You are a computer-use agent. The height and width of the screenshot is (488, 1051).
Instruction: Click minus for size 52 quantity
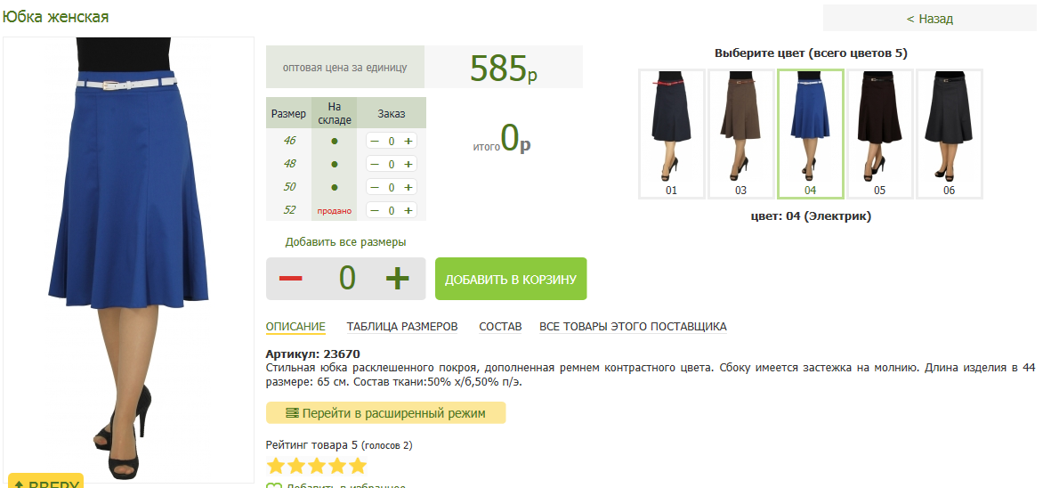click(375, 210)
